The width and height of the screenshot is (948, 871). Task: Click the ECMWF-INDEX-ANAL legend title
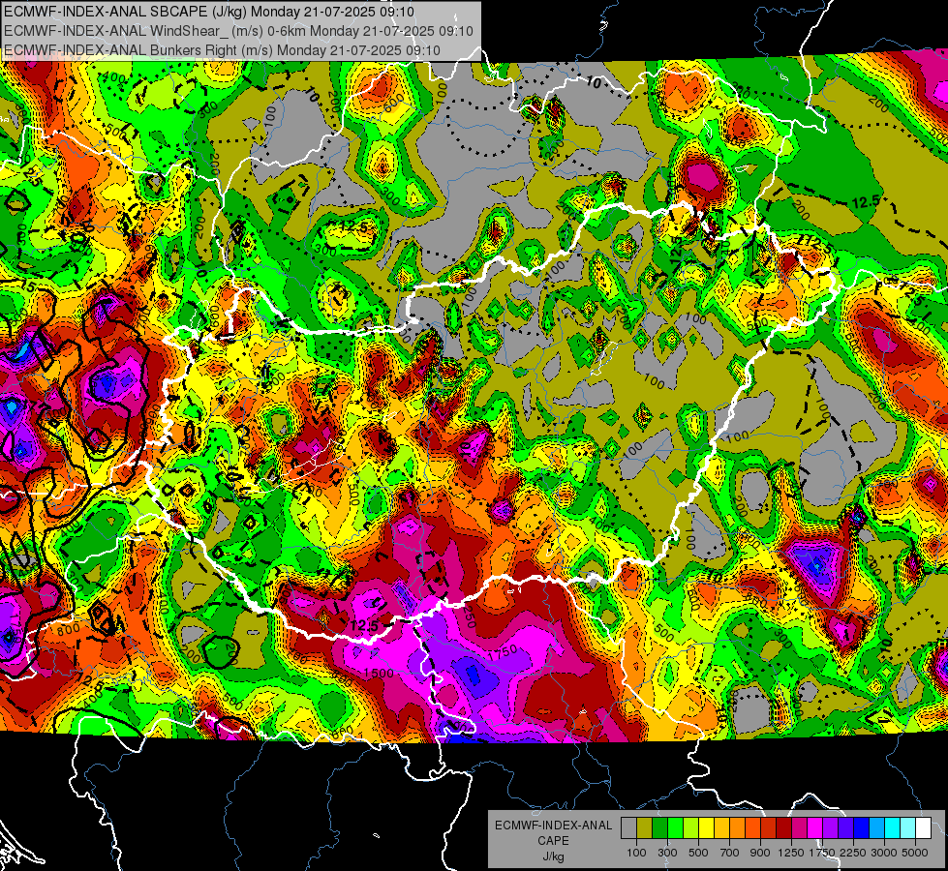554,826
